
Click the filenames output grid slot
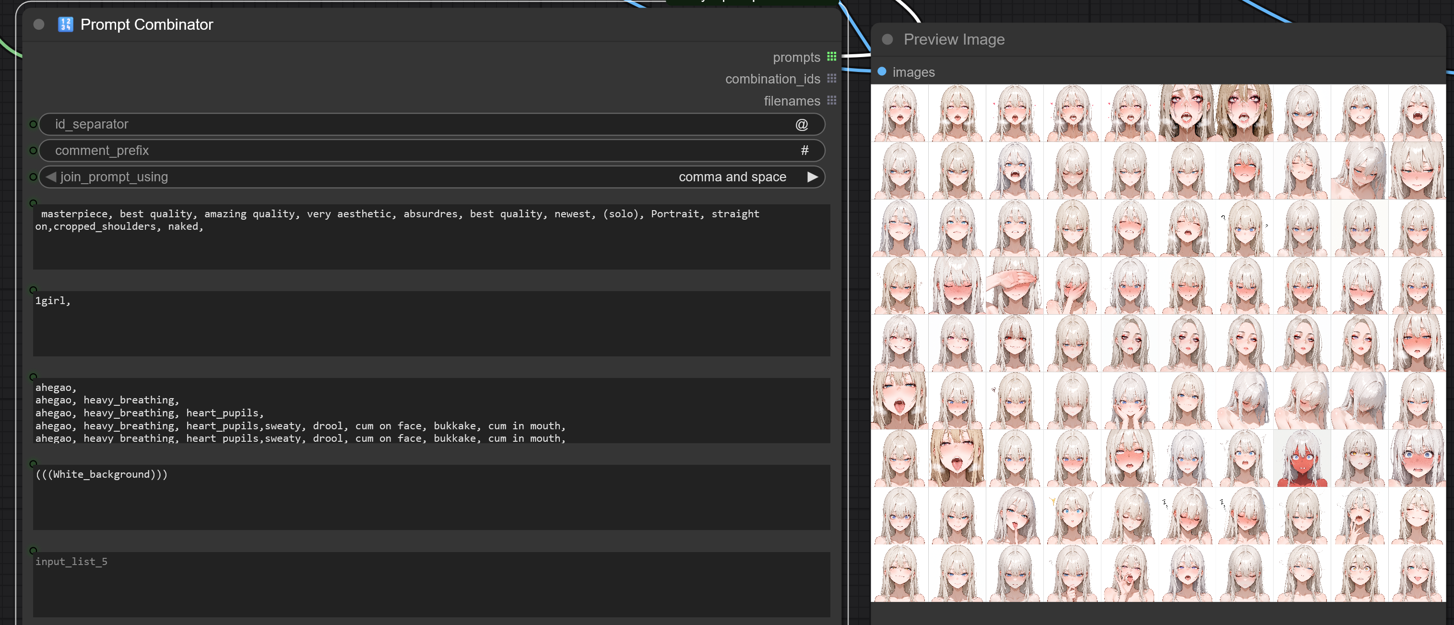(831, 101)
